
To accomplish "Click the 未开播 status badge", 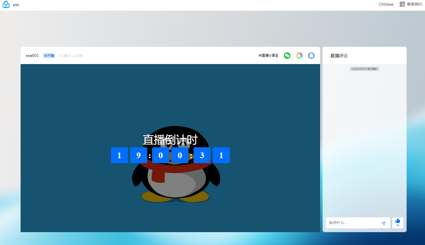I will click(x=49, y=56).
